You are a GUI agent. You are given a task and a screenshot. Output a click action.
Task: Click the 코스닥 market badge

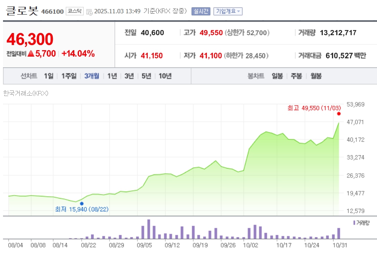(x=75, y=11)
